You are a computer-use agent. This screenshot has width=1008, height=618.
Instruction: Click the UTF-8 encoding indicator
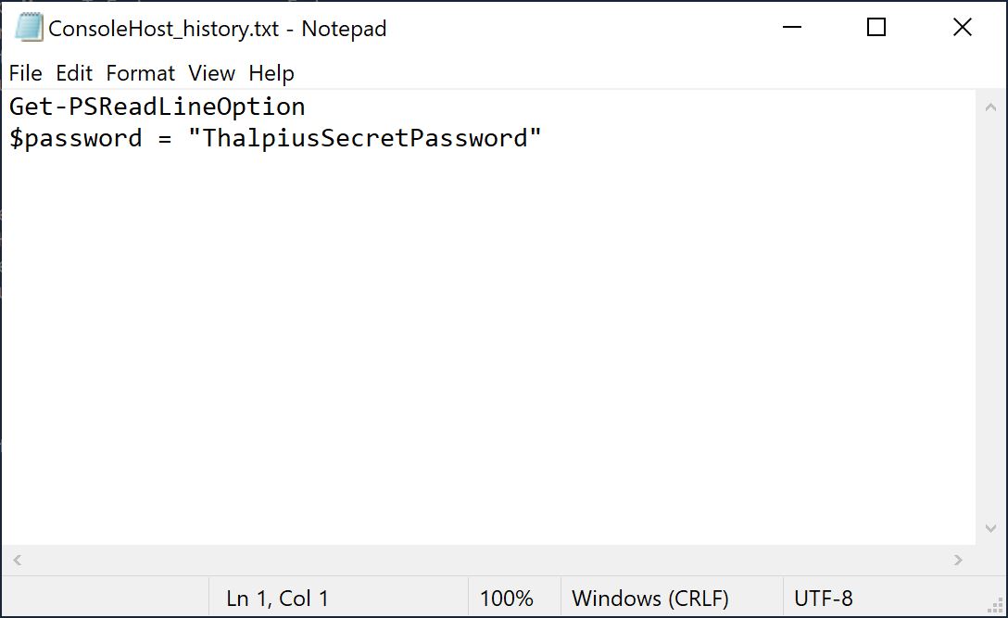point(825,598)
